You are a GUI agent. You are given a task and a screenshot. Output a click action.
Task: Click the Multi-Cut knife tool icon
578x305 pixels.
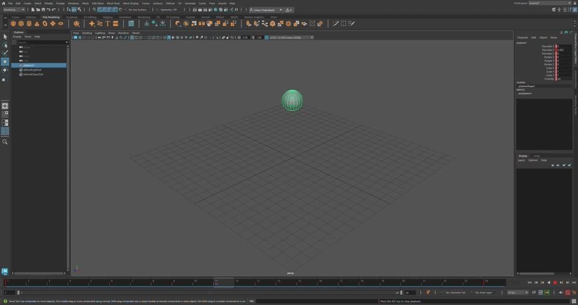click(335, 24)
